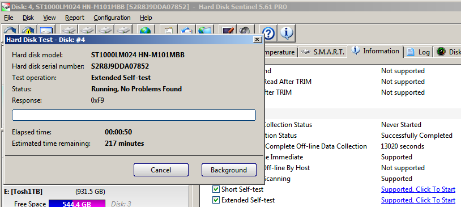This screenshot has height=207, width=461.
Task: Send the test to Background
Action: pyautogui.click(x=229, y=170)
